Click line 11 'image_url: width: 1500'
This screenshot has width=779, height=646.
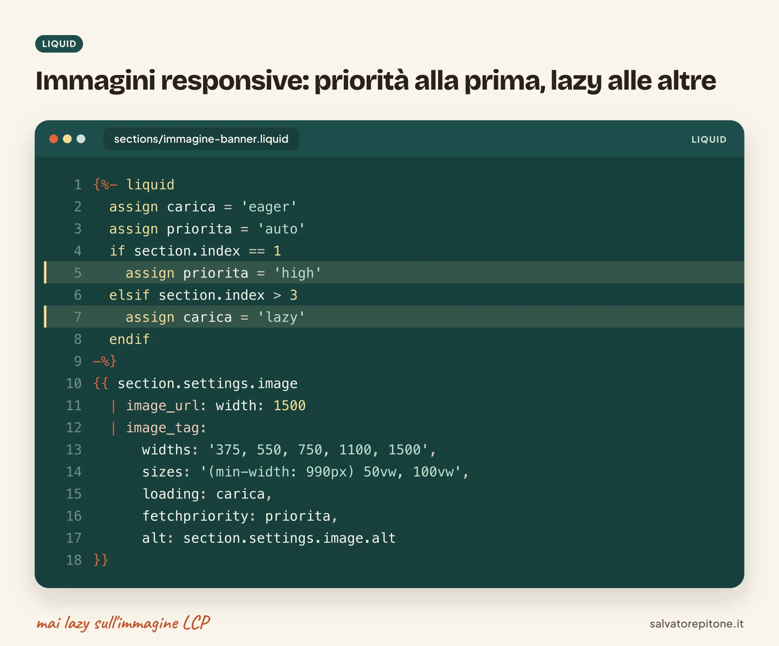pos(216,405)
